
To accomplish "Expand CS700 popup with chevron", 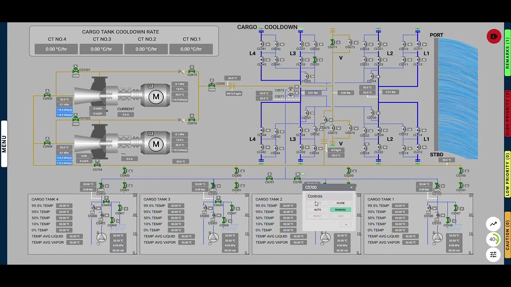I will (x=346, y=224).
